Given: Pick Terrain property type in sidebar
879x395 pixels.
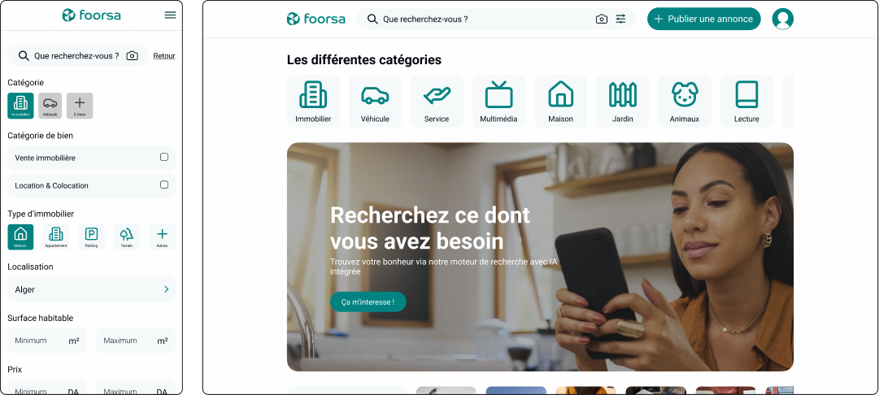Looking at the screenshot, I should click(x=127, y=237).
